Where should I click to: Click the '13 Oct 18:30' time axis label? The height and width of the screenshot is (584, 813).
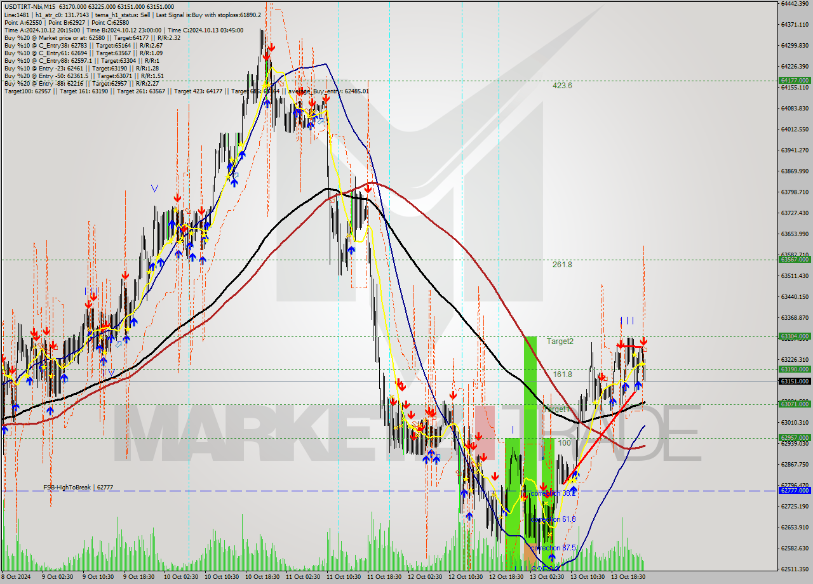(x=628, y=577)
